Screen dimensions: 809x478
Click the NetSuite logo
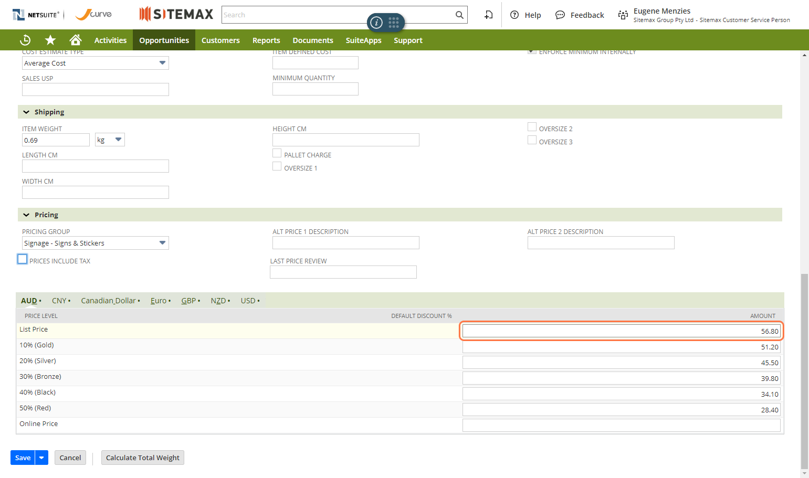[36, 15]
